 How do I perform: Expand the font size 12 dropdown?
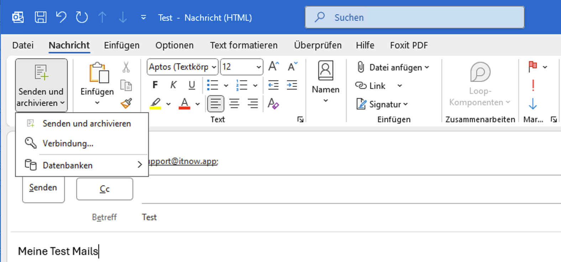pyautogui.click(x=258, y=67)
